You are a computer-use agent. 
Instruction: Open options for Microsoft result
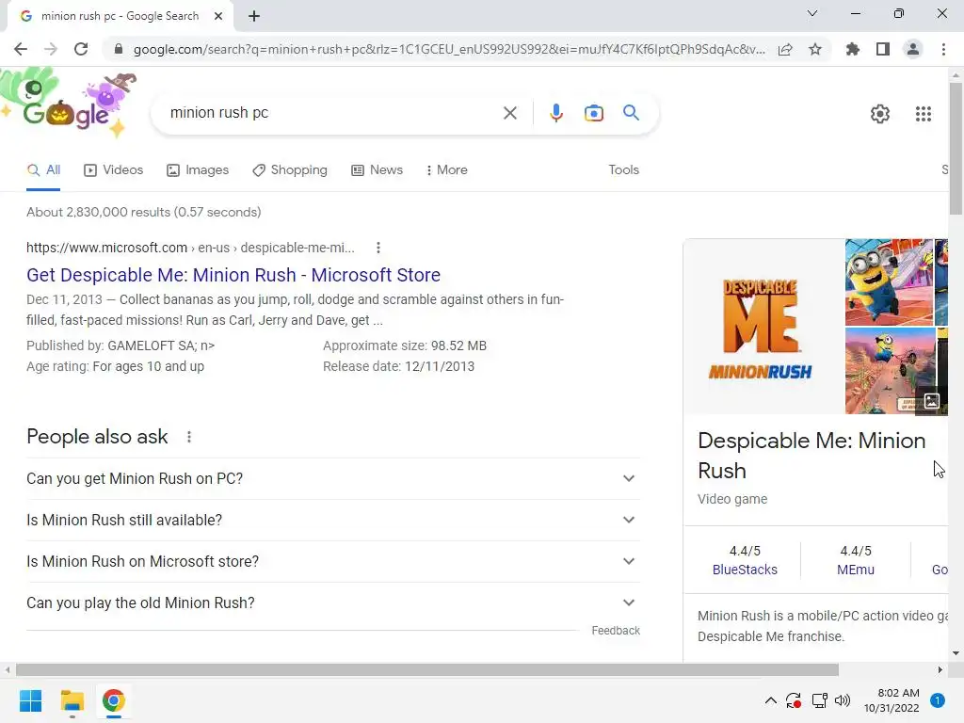[x=378, y=248]
